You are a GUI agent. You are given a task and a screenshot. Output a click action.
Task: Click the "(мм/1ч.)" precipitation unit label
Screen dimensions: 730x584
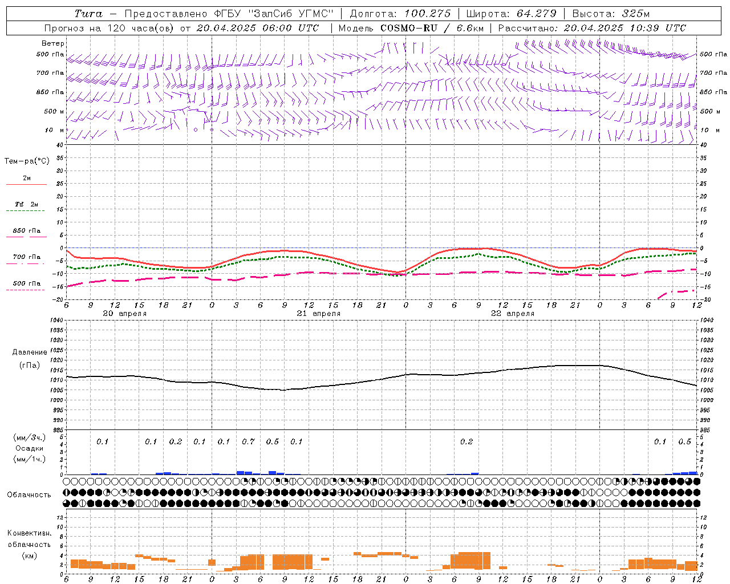[x=29, y=459]
